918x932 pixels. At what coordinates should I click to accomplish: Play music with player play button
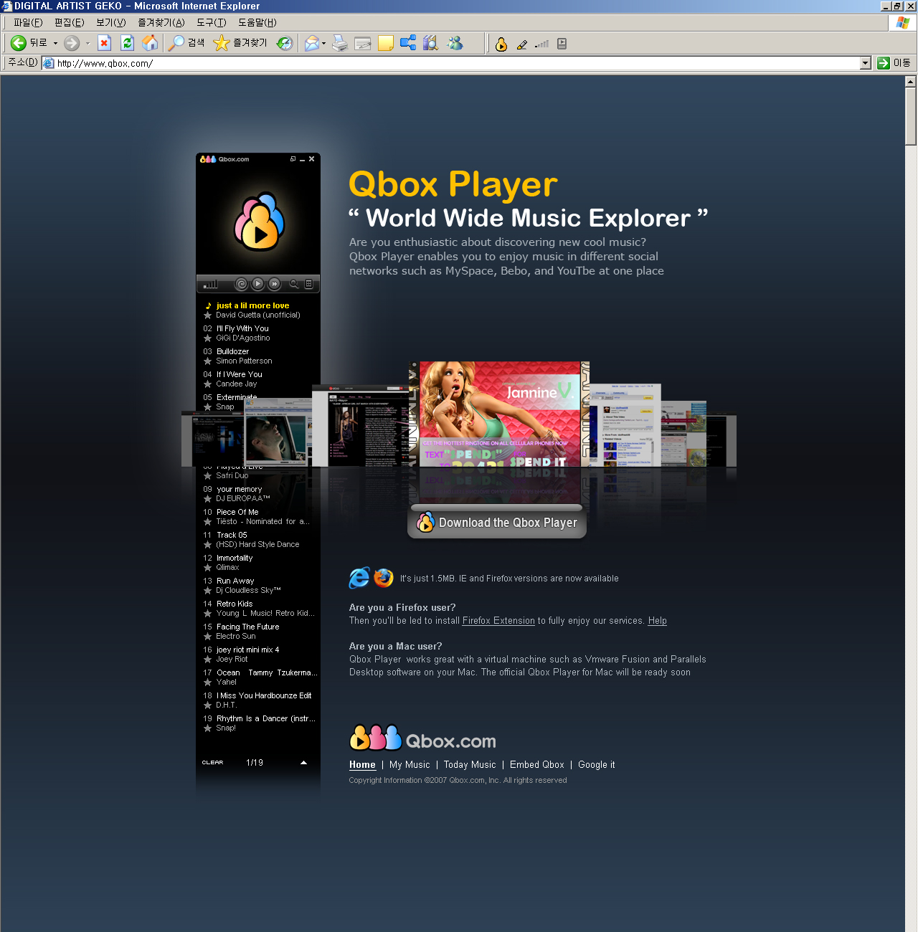click(258, 284)
